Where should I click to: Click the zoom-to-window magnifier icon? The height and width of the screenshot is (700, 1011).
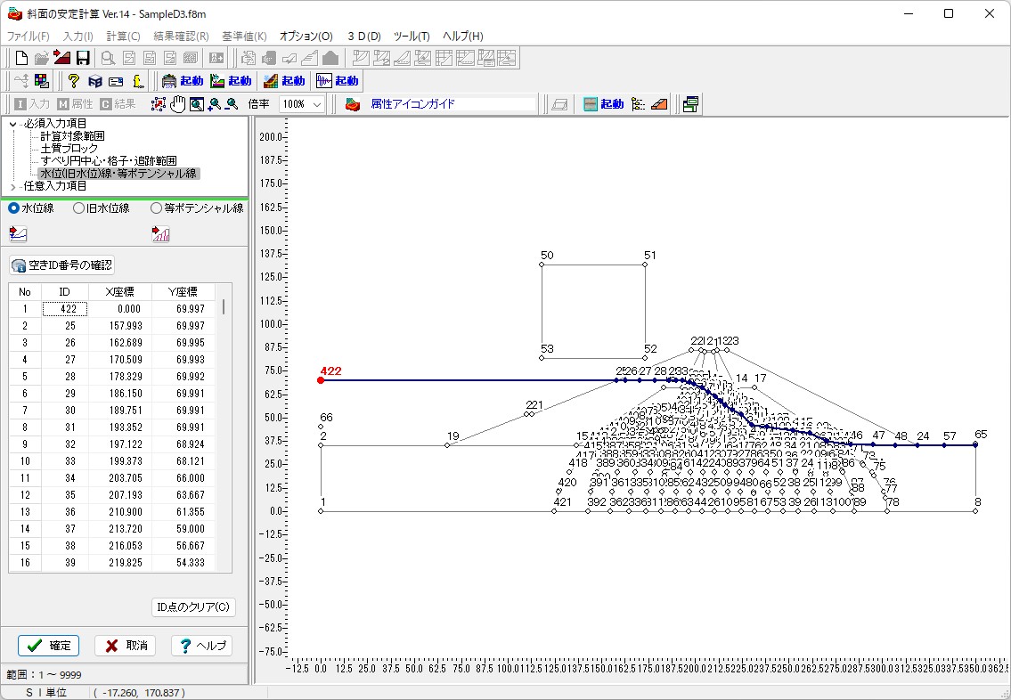click(x=197, y=104)
